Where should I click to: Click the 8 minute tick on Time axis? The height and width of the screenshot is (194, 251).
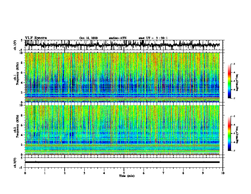tap(183, 173)
